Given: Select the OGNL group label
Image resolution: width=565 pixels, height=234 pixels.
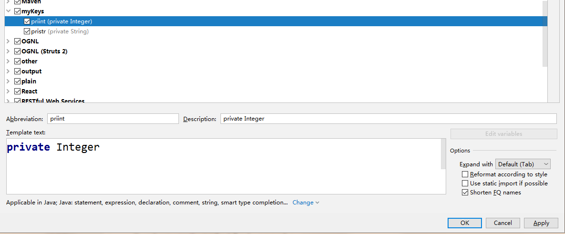Looking at the screenshot, I should coord(30,41).
